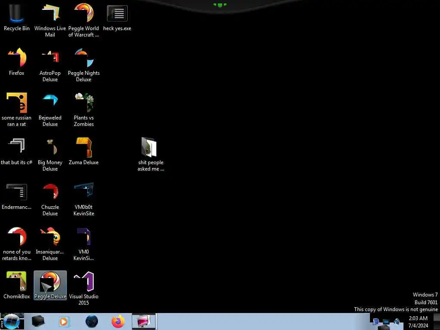Select Plants vs Zombies icon

coord(84,109)
